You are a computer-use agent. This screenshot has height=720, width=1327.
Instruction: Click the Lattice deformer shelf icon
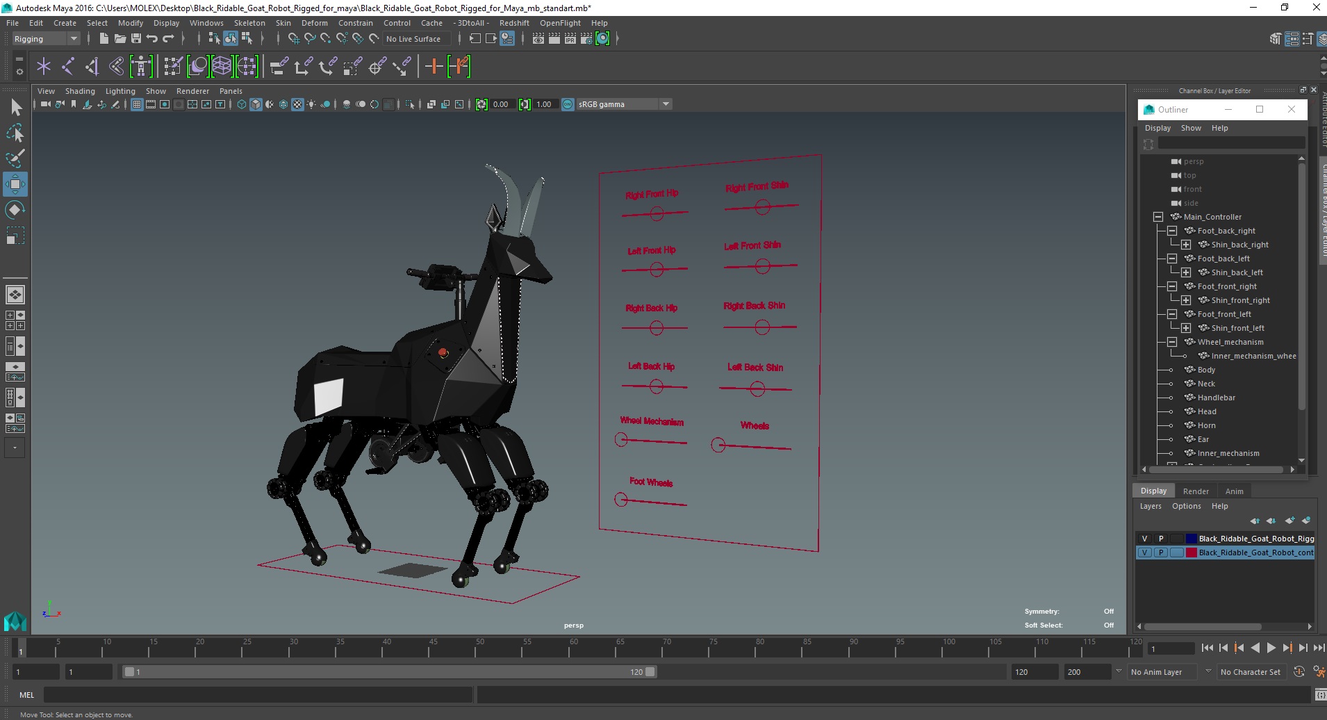(x=222, y=67)
